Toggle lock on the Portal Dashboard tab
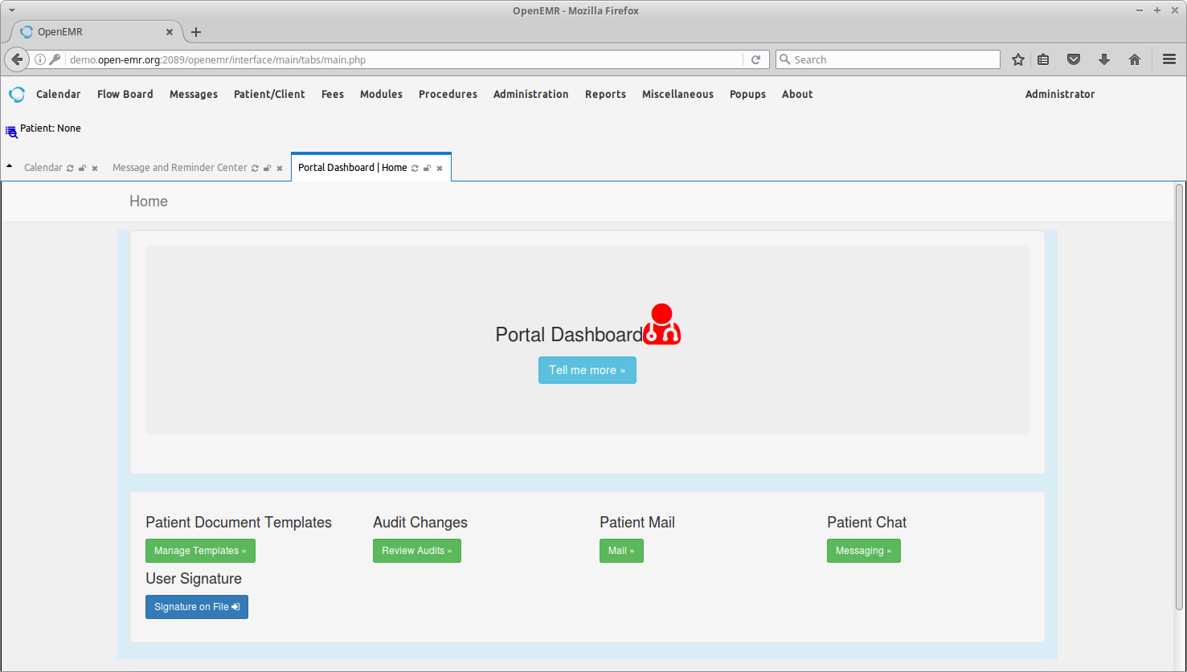The image size is (1187, 672). coord(427,168)
